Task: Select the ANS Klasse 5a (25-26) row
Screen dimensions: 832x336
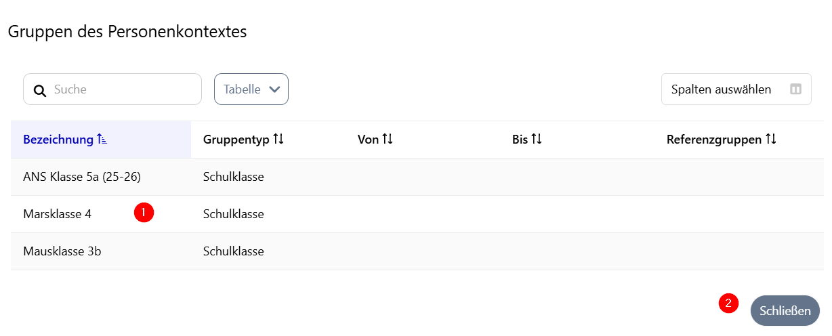Action: click(82, 177)
